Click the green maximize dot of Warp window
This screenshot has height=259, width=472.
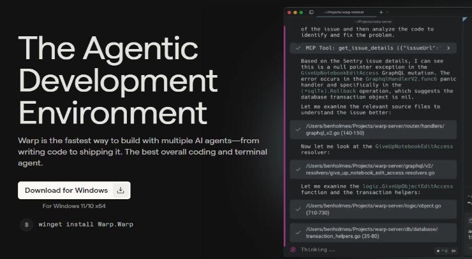tap(301, 12)
